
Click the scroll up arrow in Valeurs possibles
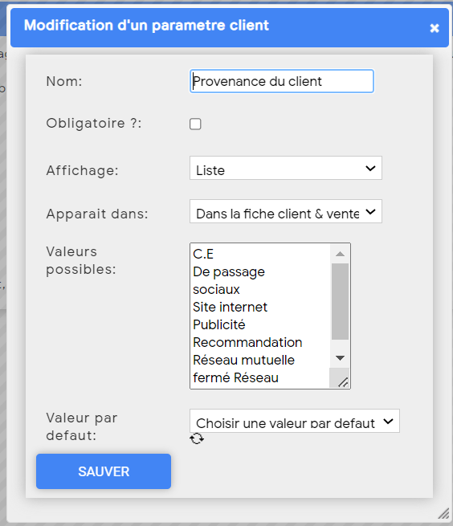coord(340,254)
